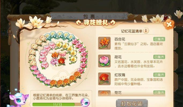
Task: Click the 包裹 title tab behind the panel
Action: coord(89,16)
